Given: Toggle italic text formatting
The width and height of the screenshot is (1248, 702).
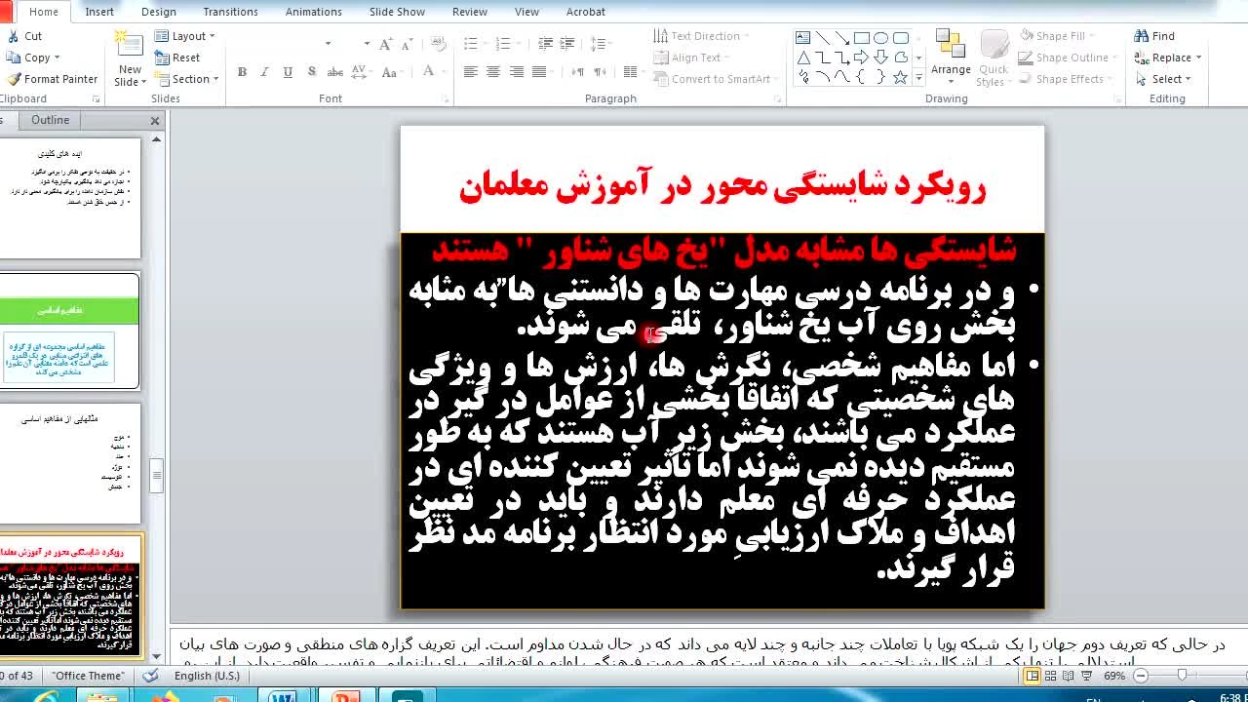Looking at the screenshot, I should pyautogui.click(x=264, y=72).
